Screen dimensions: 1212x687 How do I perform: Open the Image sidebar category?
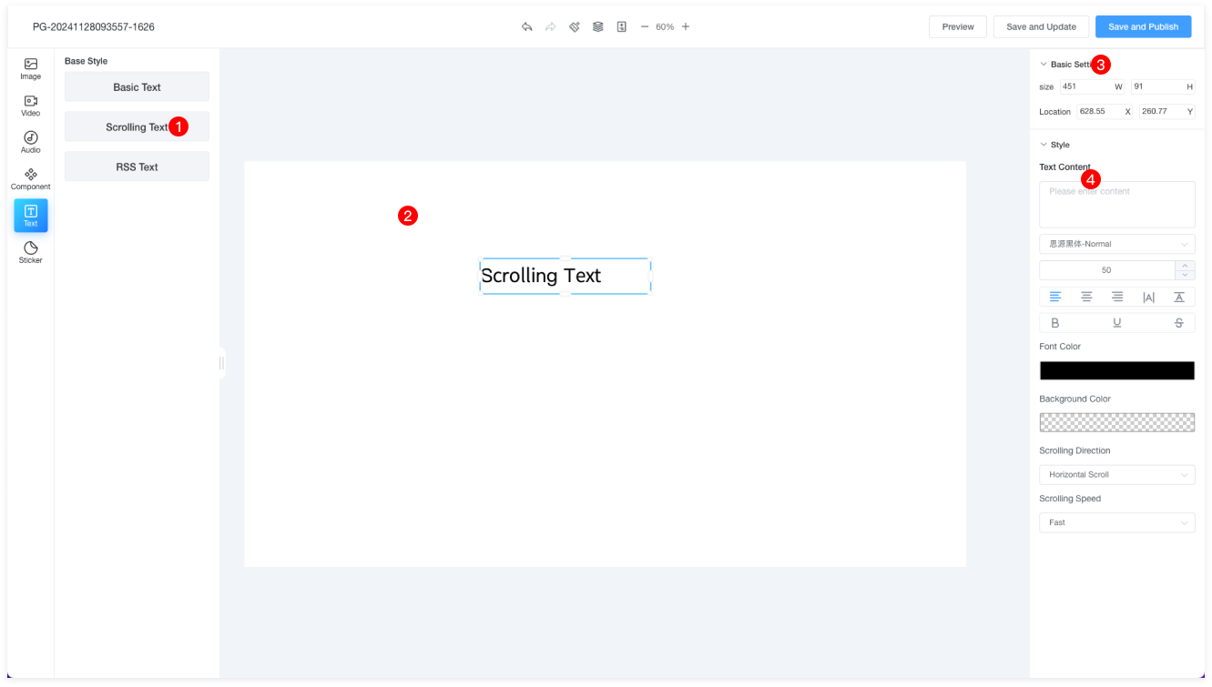point(31,69)
